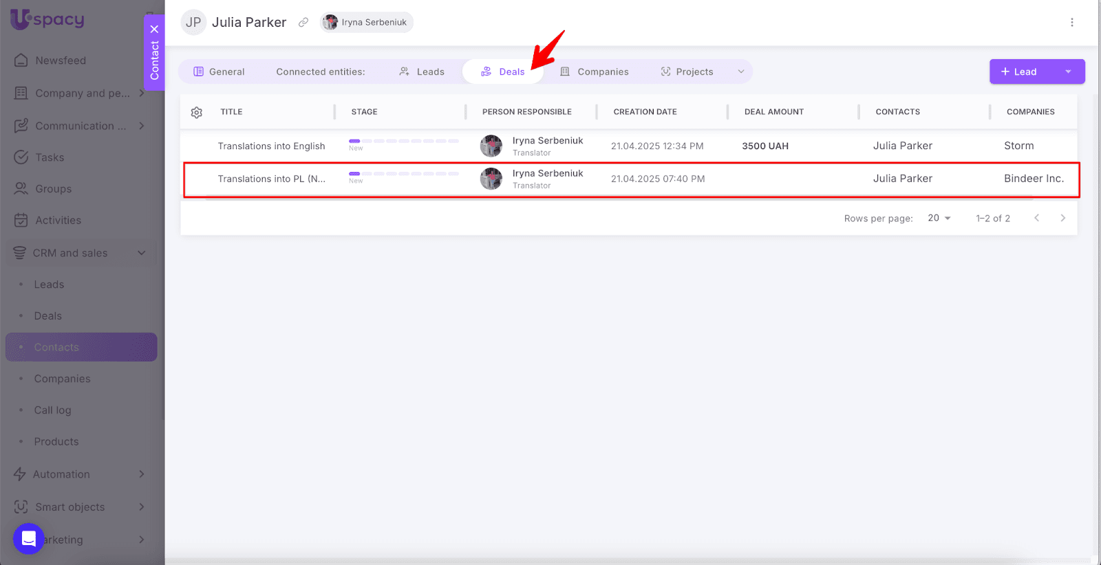The width and height of the screenshot is (1101, 565).
Task: Go to Tasks in sidebar
Action: tap(50, 157)
